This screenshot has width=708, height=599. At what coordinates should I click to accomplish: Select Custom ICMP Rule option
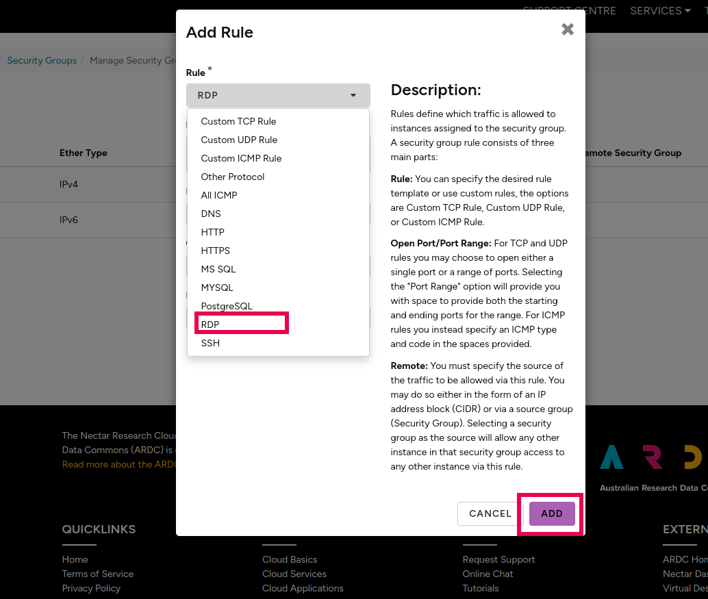278,158
